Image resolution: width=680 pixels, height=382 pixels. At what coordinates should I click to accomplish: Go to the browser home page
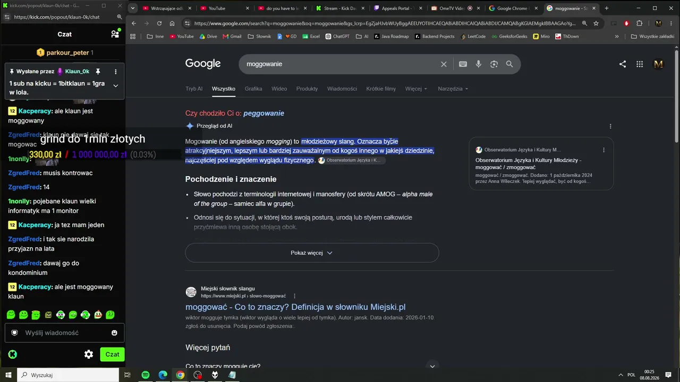[172, 23]
